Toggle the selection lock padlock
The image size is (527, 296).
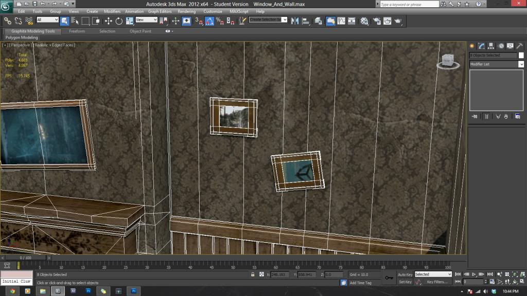point(253,274)
